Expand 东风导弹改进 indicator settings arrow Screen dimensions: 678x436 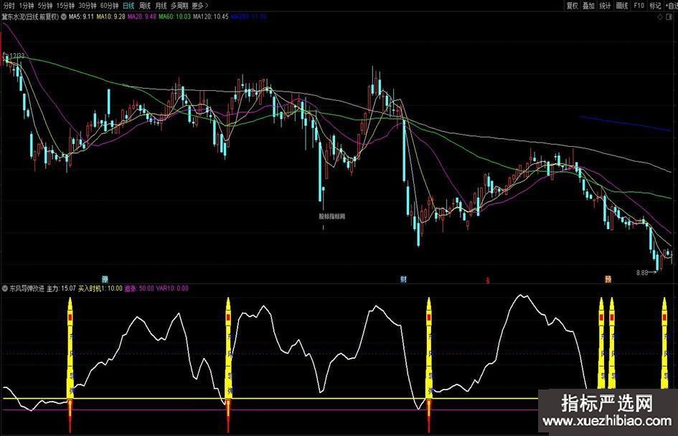(x=5, y=288)
